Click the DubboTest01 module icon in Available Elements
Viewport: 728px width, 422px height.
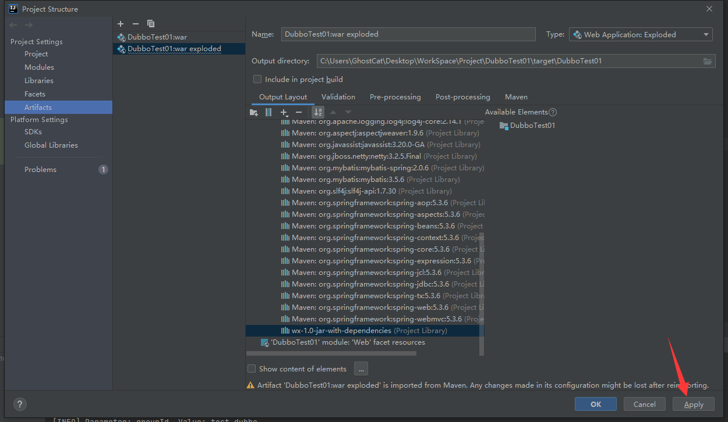click(x=504, y=126)
